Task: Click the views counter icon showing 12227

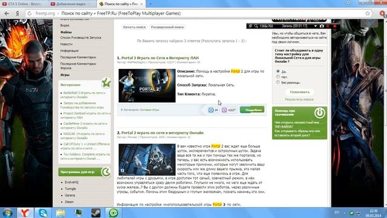Action: [x=224, y=110]
